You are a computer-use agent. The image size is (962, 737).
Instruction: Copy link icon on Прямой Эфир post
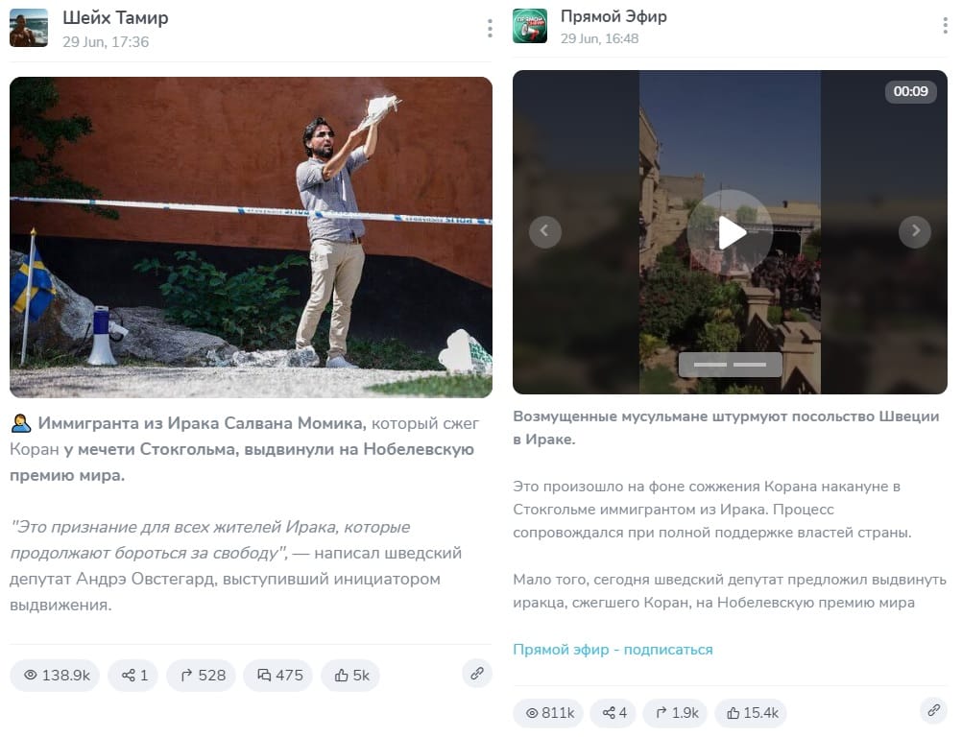point(934,710)
